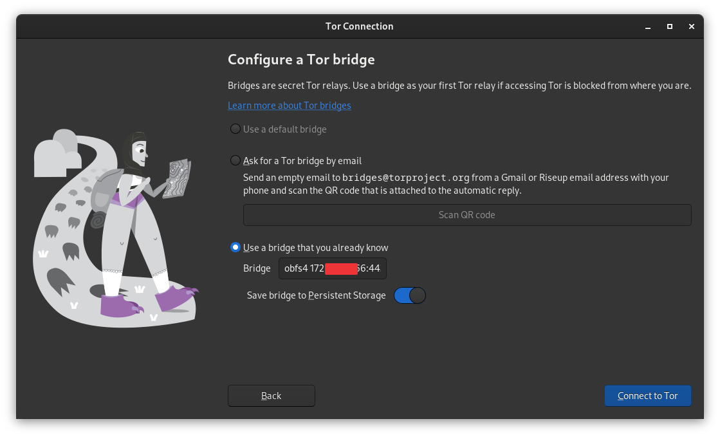Close the Tor Connection window
The height and width of the screenshot is (437, 720).
[692, 26]
